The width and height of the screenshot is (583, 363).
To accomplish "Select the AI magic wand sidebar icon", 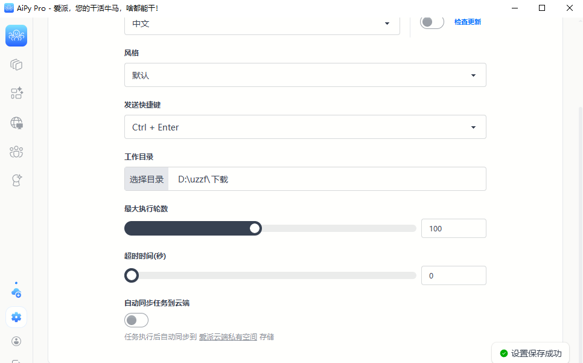I will [16, 181].
